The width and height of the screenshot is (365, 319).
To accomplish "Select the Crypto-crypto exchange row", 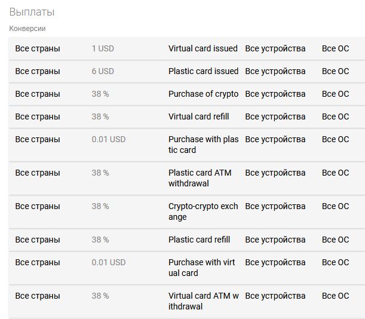I will click(187, 212).
